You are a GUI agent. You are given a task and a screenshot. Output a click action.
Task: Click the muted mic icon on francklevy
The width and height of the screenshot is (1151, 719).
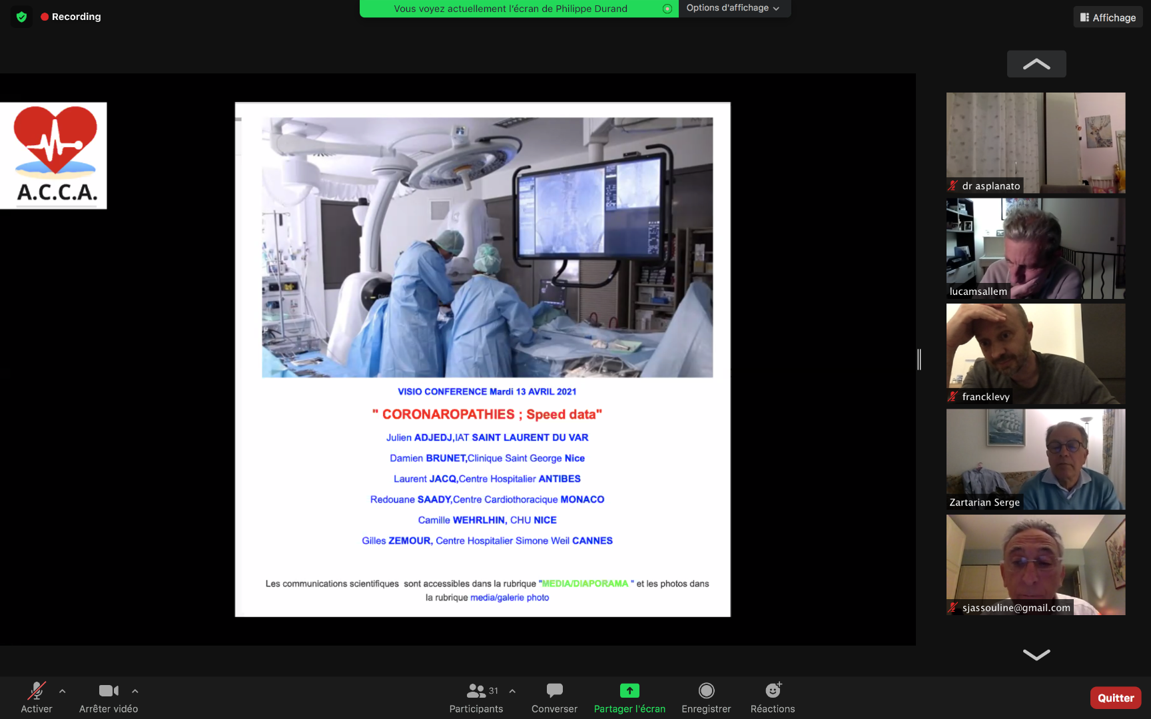[x=953, y=397]
